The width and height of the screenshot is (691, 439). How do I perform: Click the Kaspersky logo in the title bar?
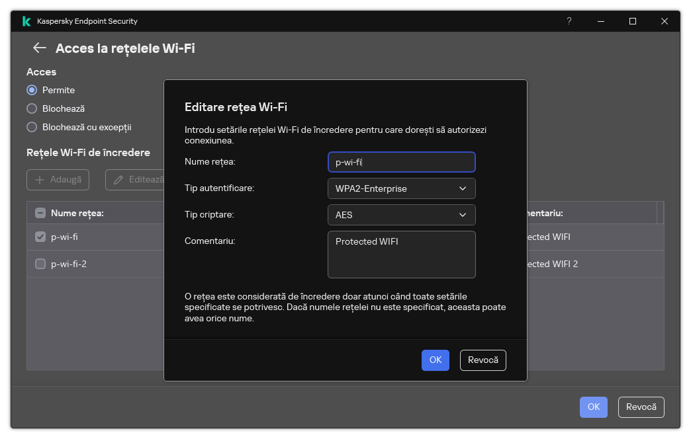26,21
